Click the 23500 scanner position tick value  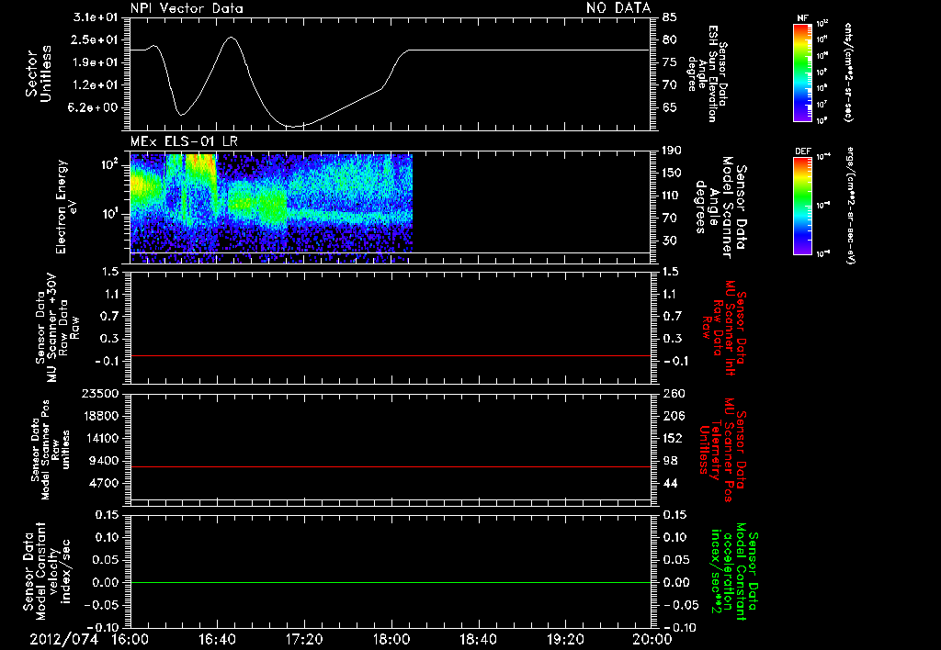(x=99, y=393)
